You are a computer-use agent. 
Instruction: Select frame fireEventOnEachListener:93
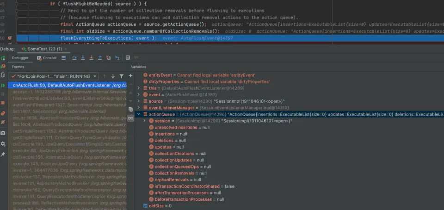68,98
